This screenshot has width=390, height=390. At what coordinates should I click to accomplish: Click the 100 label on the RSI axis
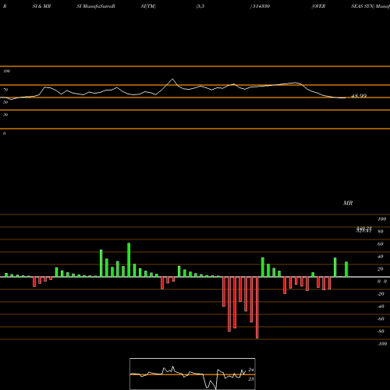tap(6, 71)
